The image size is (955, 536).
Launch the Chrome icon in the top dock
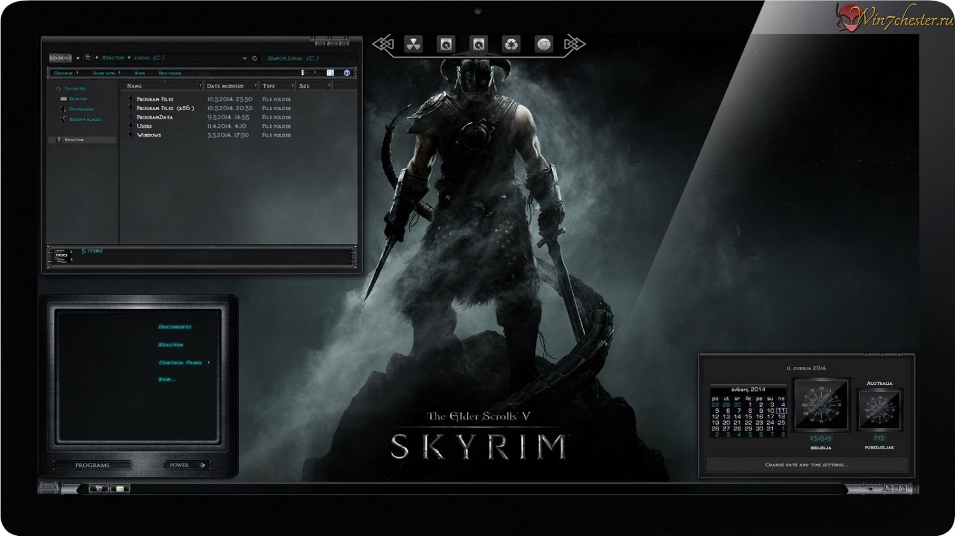(x=544, y=44)
